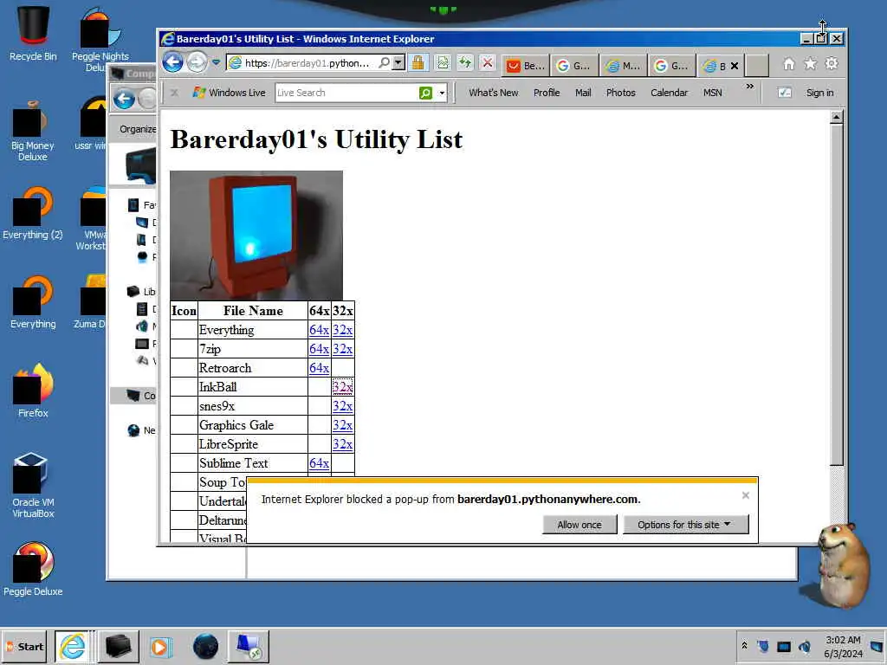Download LibreSprite 32x link
The width and height of the screenshot is (887, 665).
[342, 444]
